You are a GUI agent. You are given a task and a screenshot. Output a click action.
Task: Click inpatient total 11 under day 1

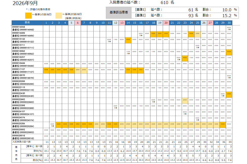tap(47, 142)
